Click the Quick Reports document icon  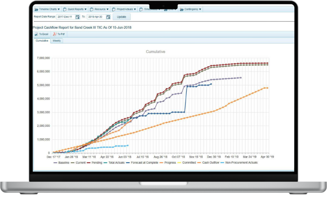(x=65, y=9)
